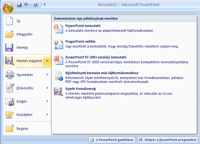Click the checklist pencil icon next to Előkészítés
This screenshot has width=200, height=144.
click(x=10, y=88)
